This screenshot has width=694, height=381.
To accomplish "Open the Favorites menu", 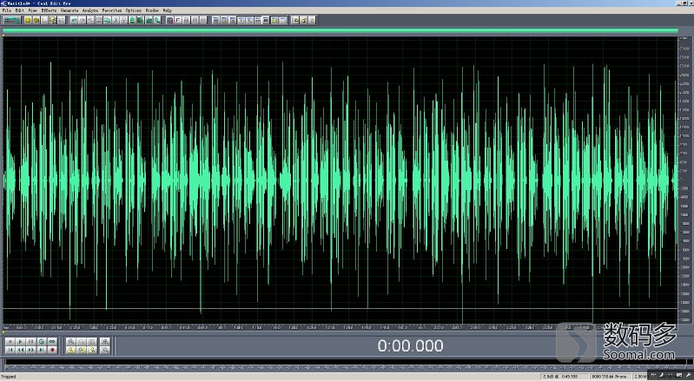I will click(111, 10).
